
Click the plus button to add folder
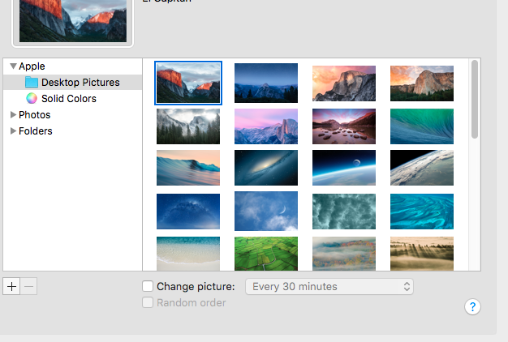pos(11,286)
